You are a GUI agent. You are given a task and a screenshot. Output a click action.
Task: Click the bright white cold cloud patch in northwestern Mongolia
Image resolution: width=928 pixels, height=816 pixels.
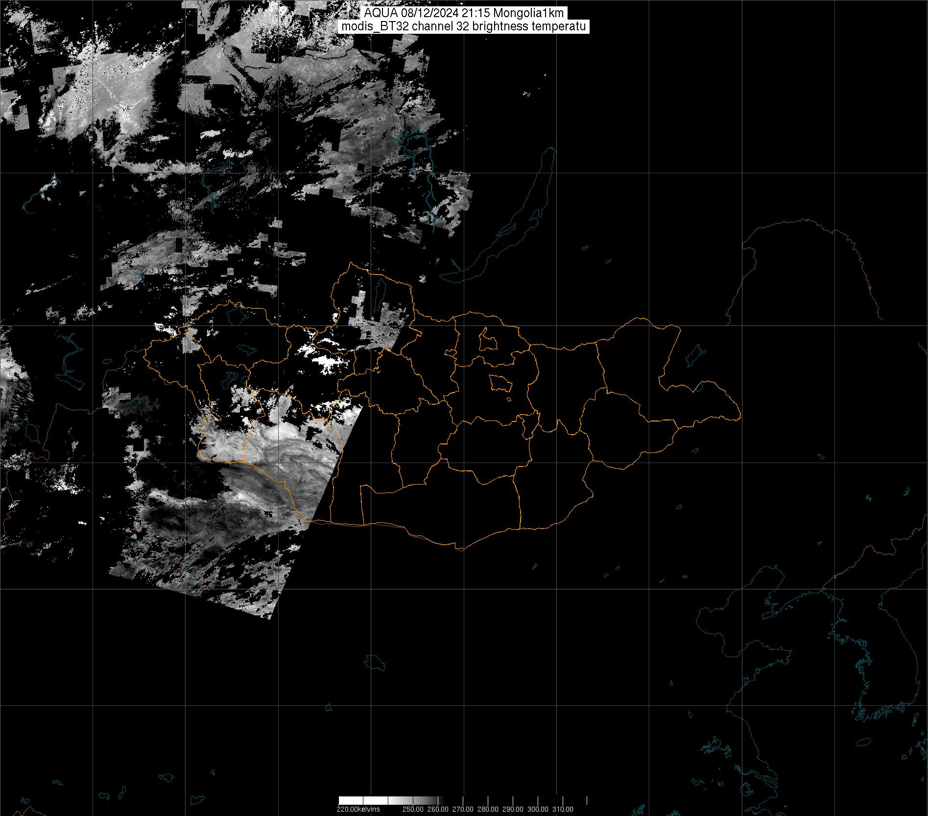click(327, 362)
